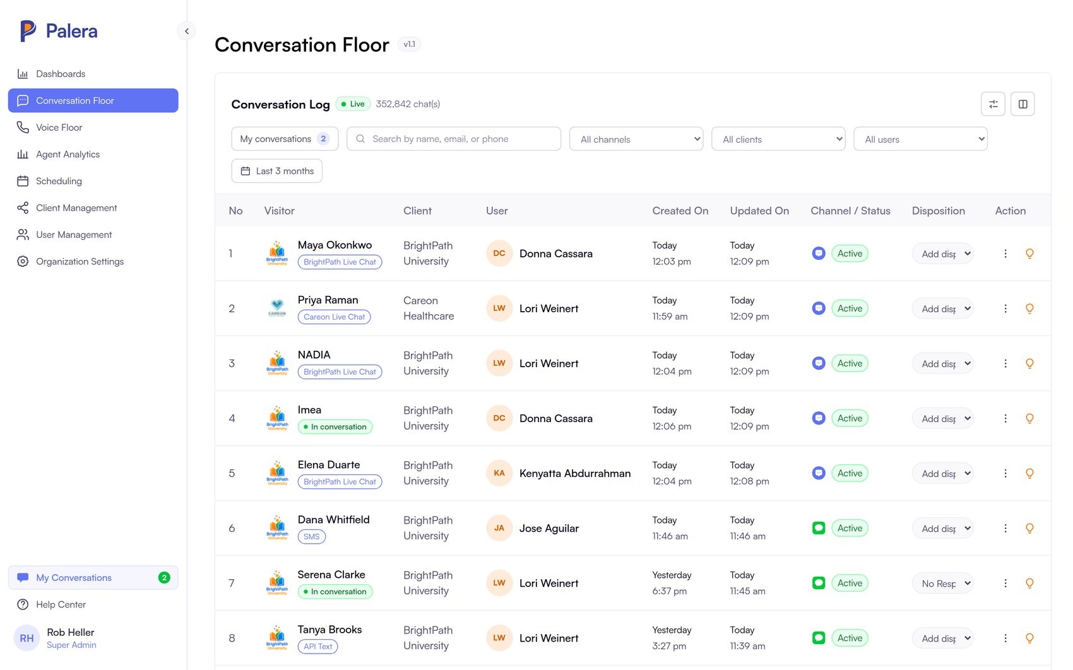
Task: Click the lightbulb icon in NADIA's row
Action: (x=1029, y=363)
